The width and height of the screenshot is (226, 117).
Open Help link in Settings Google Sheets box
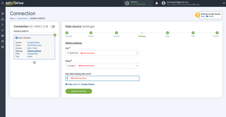[203, 16]
